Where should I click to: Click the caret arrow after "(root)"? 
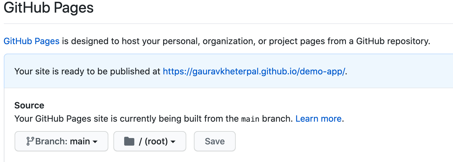[173, 142]
